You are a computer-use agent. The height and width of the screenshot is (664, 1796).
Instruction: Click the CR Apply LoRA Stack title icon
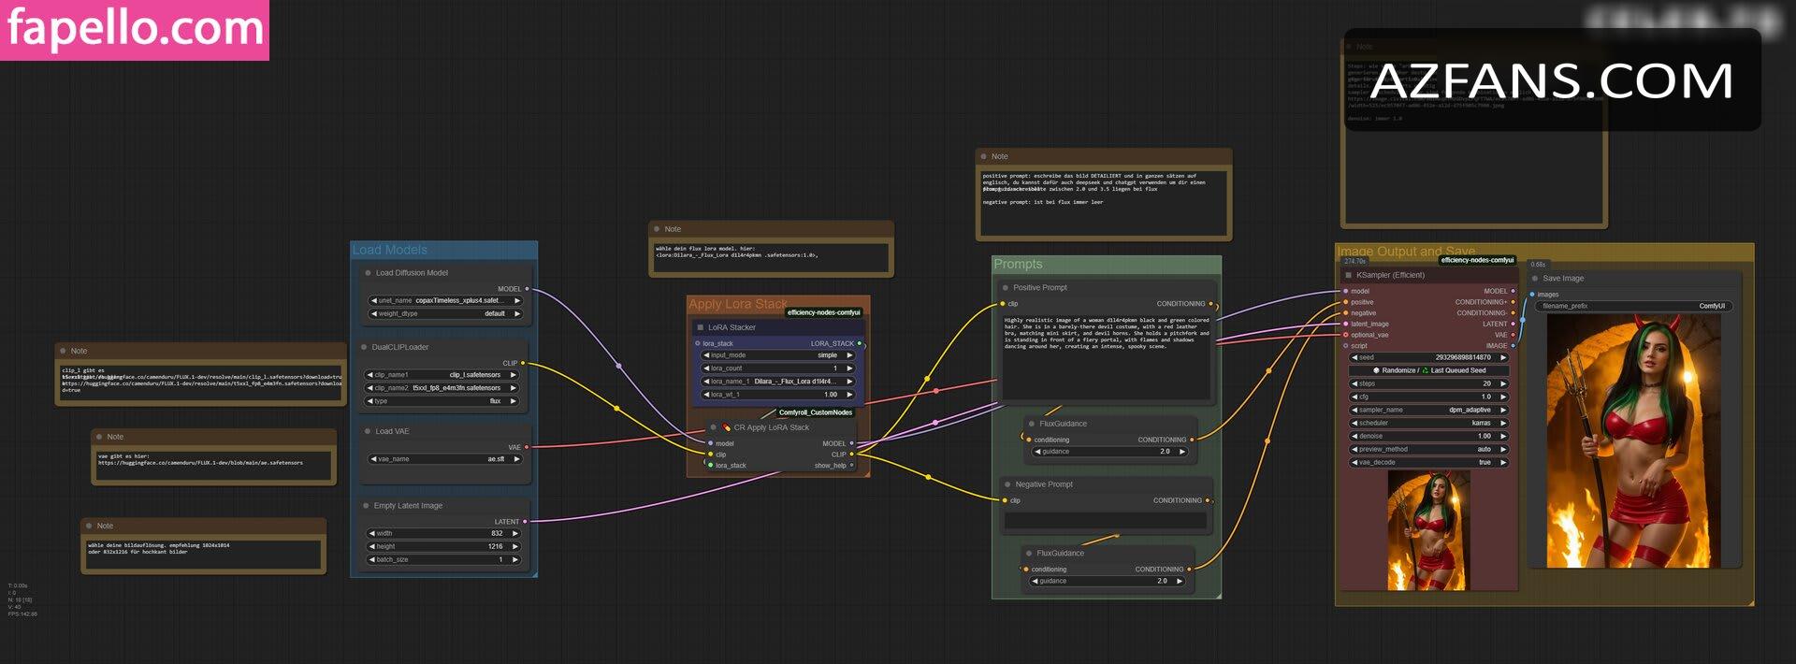tap(725, 427)
